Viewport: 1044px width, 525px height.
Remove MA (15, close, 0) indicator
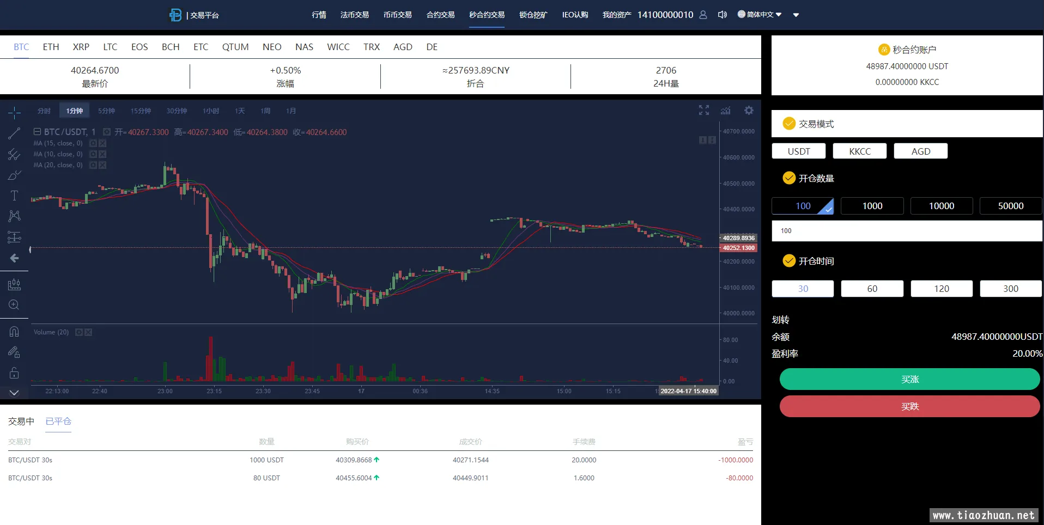coord(102,143)
